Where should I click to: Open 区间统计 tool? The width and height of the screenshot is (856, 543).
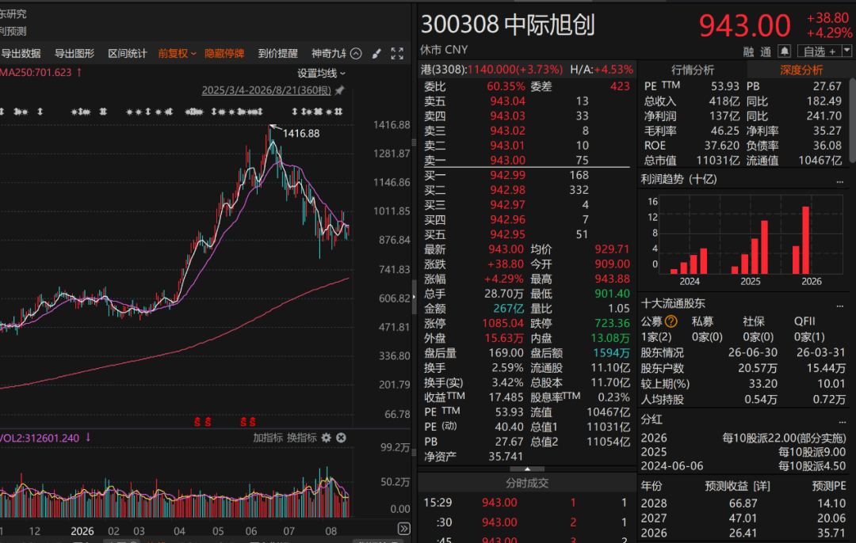127,53
